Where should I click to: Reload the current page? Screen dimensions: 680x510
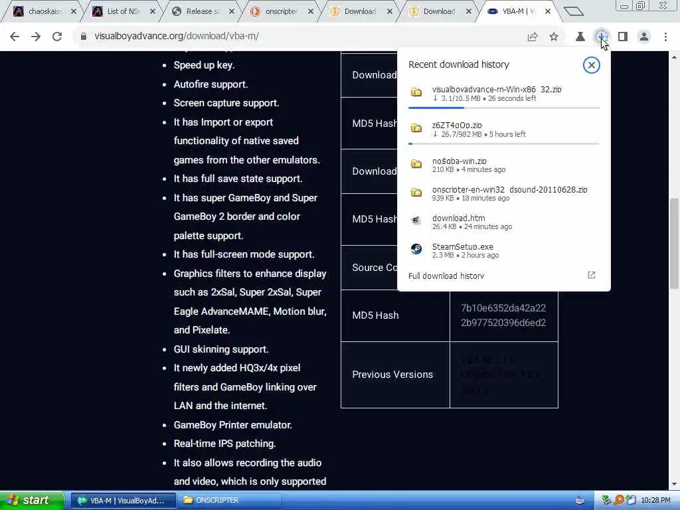point(57,37)
